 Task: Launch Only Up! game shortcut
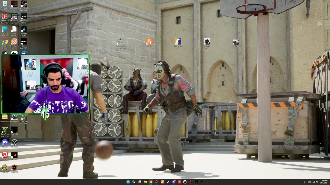coord(5,168)
